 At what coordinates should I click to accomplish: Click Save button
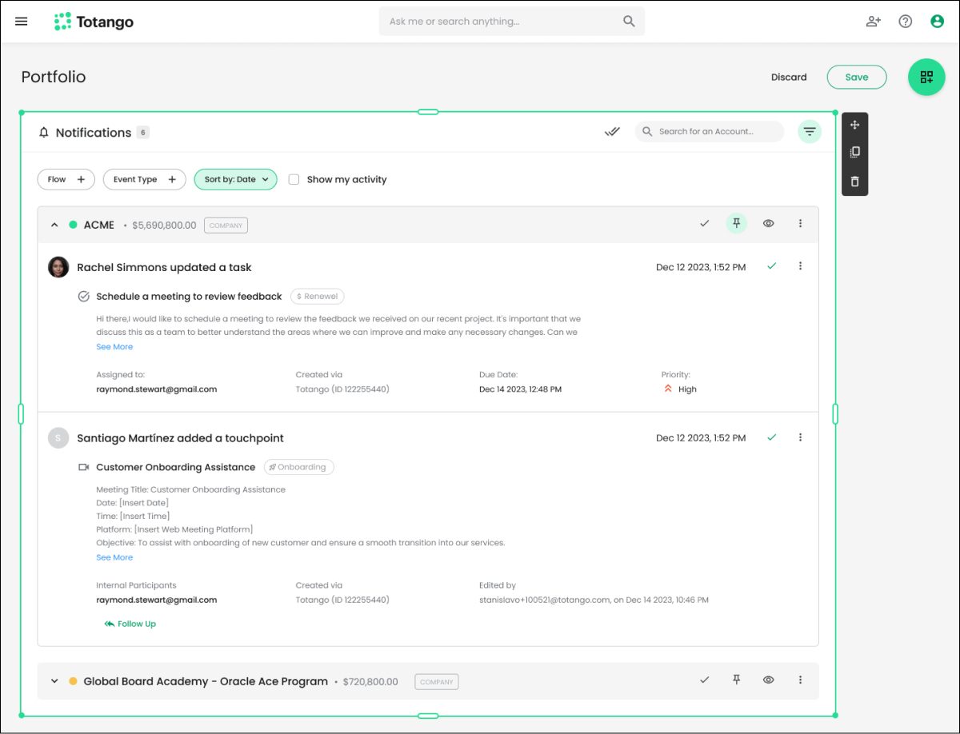click(x=856, y=77)
